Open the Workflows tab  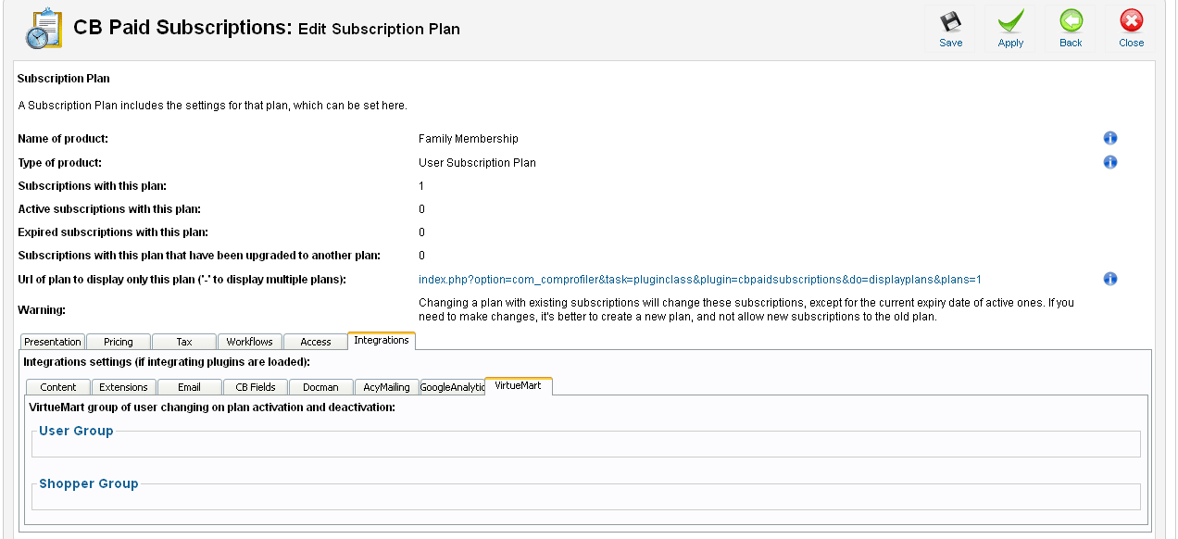250,342
